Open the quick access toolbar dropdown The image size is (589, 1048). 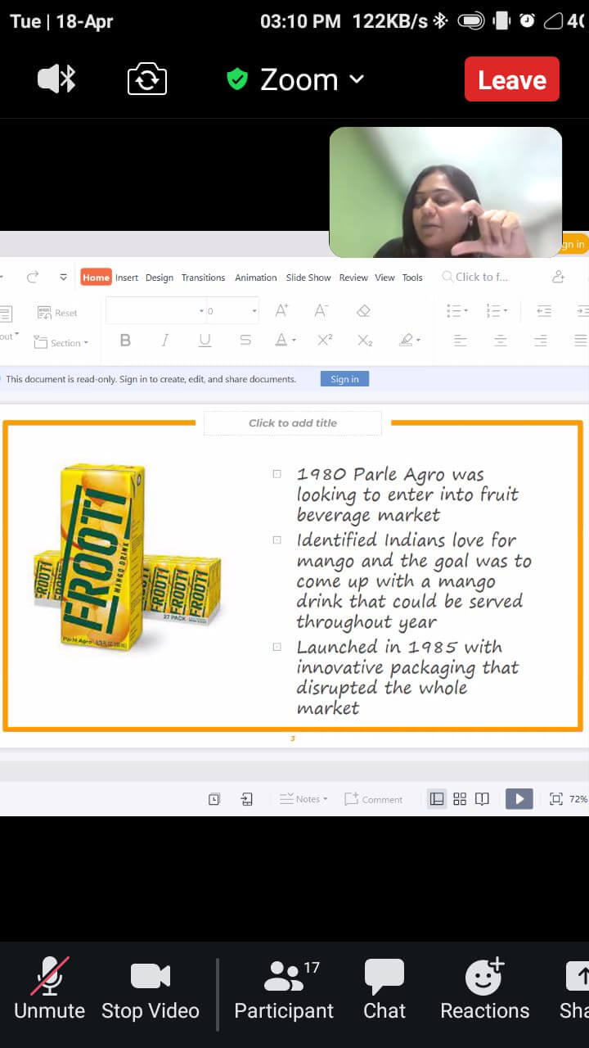64,278
